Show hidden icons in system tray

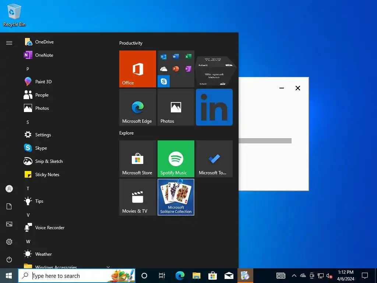point(294,276)
